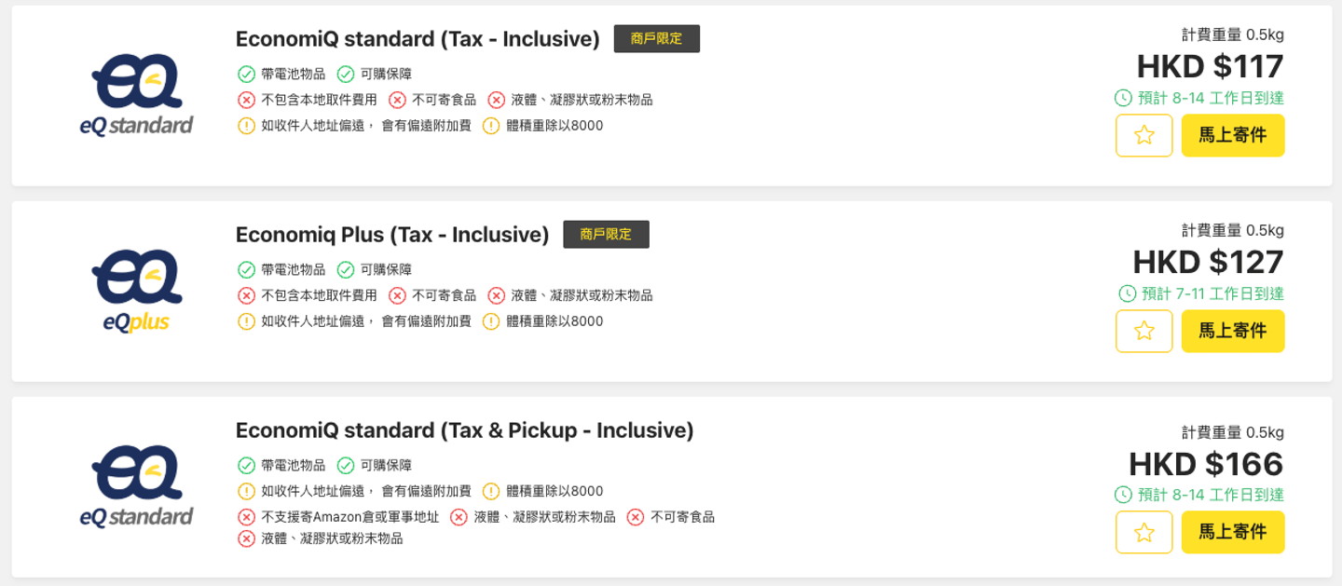This screenshot has width=1342, height=586.
Task: Open EconomiQ standard (Tax - Inclusive) title
Action: pos(418,39)
